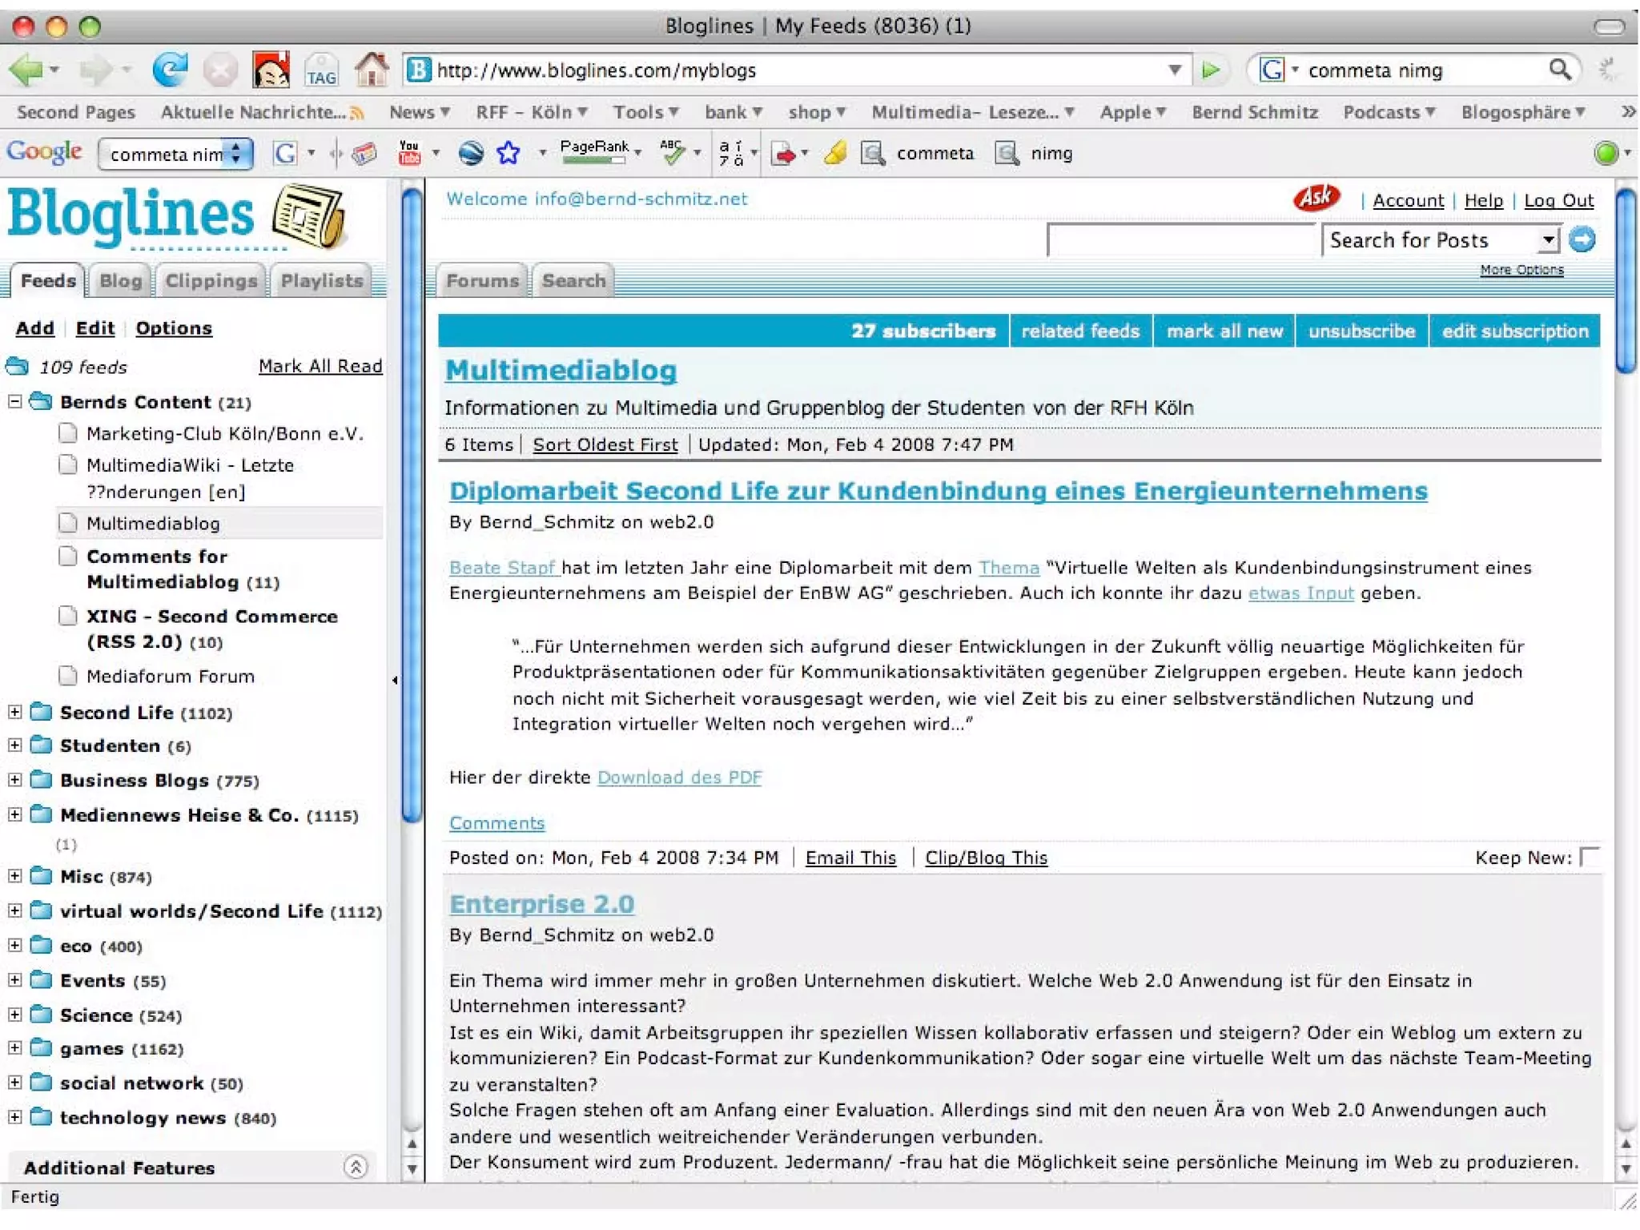Click the blue search go arrow

1582,239
